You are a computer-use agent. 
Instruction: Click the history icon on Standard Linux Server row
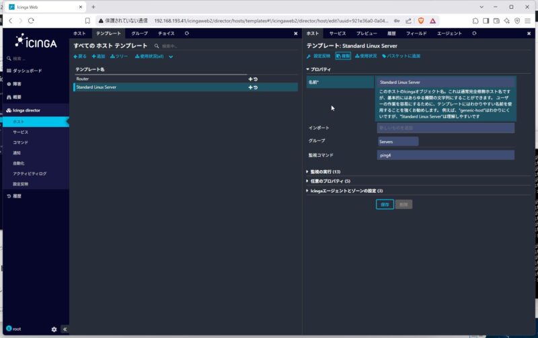click(256, 87)
